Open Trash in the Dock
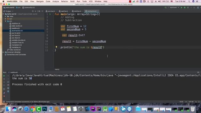The height and width of the screenshot is (113, 201). pos(193,109)
